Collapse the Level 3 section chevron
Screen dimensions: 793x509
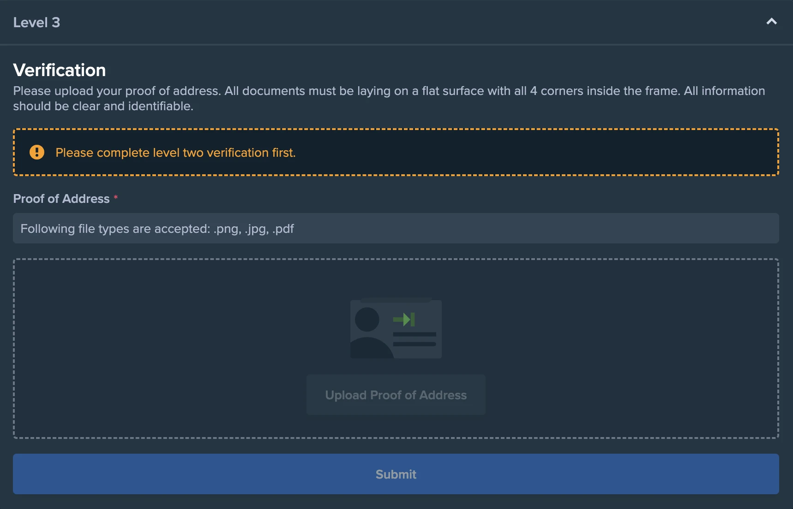tap(771, 22)
